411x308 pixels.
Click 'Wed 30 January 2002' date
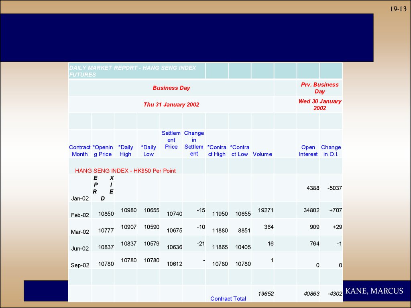coord(319,105)
